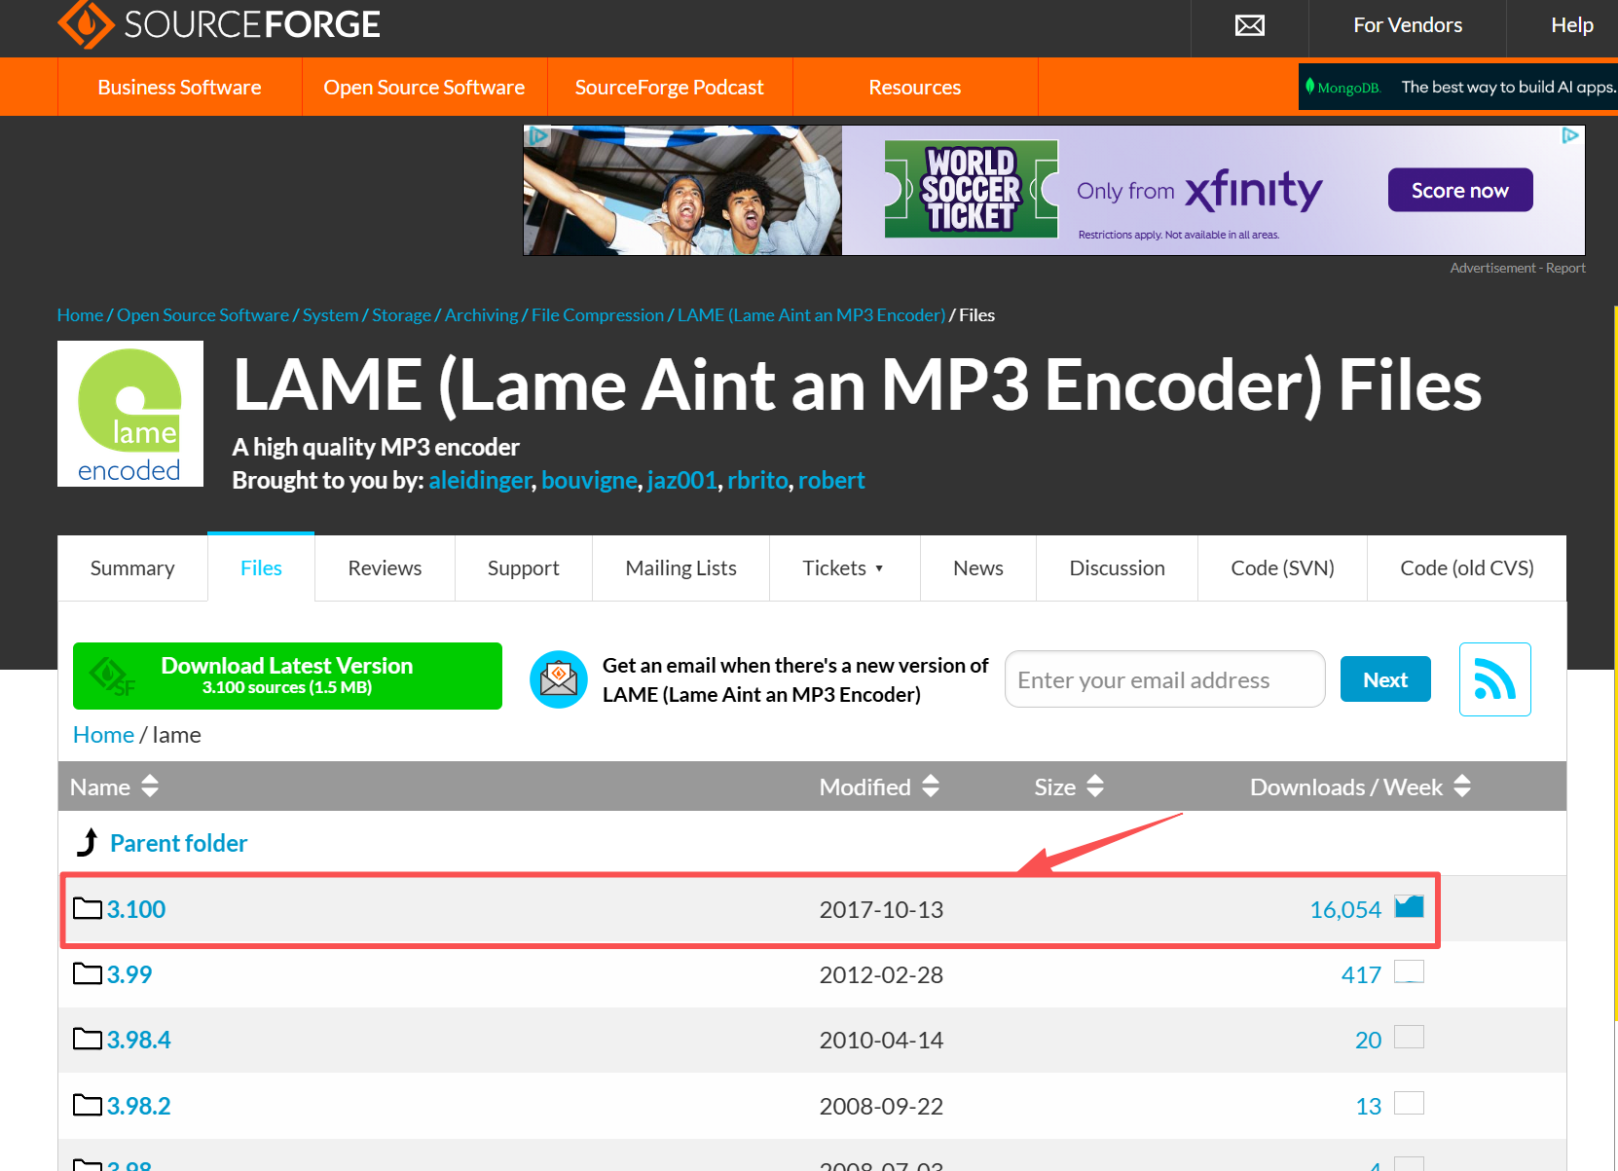Click the 3.100 folder icon
This screenshot has height=1171, width=1618.
[88, 908]
